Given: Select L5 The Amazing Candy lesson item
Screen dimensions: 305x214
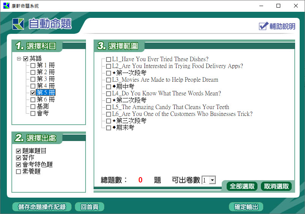Looking at the screenshot, I should coord(170,107).
